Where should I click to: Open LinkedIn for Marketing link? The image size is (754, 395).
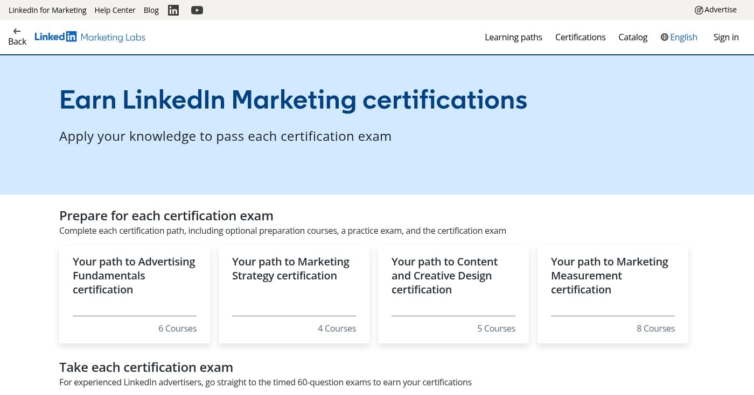47,10
